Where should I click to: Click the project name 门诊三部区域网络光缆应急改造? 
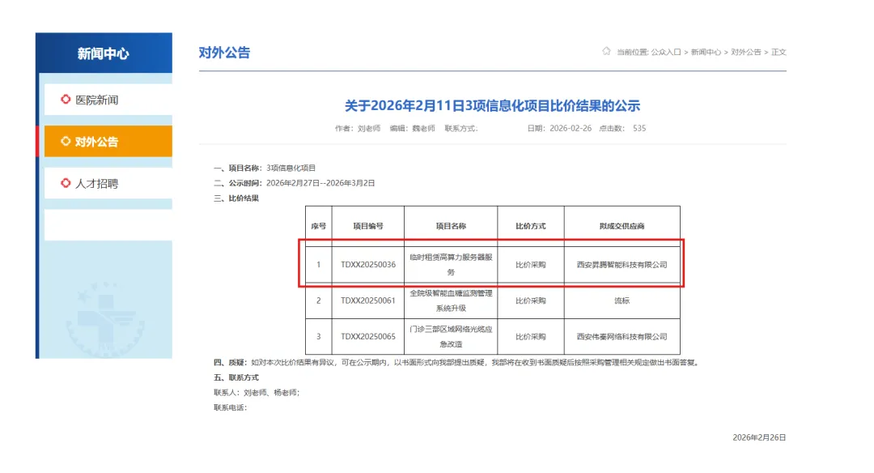[451, 336]
